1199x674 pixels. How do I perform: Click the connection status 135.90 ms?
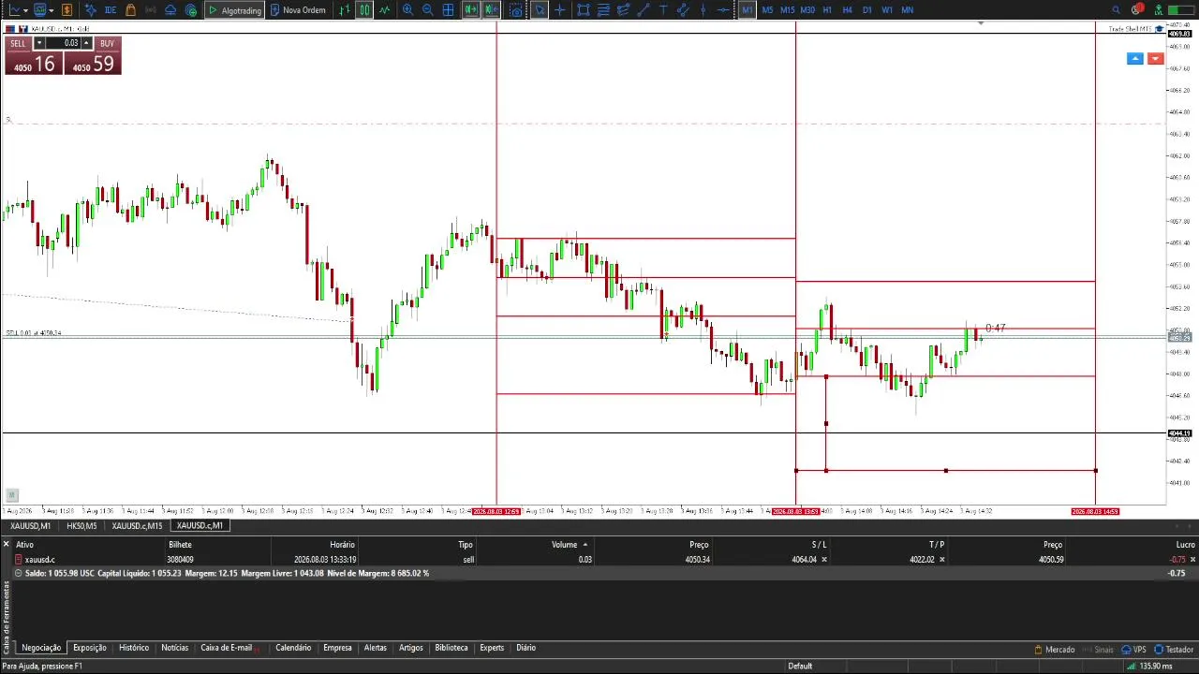pos(1148,667)
